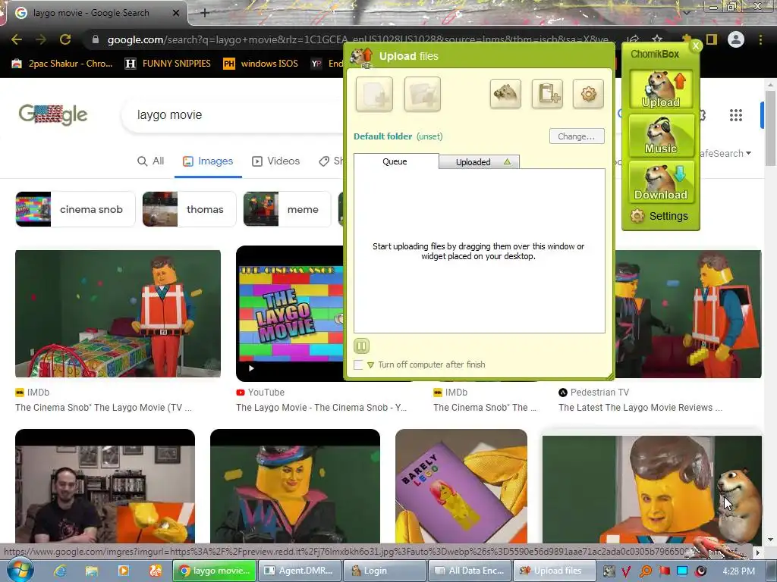Enable Turn off computer after finish checkbox
Viewport: 777px width, 582px height.
[358, 365]
